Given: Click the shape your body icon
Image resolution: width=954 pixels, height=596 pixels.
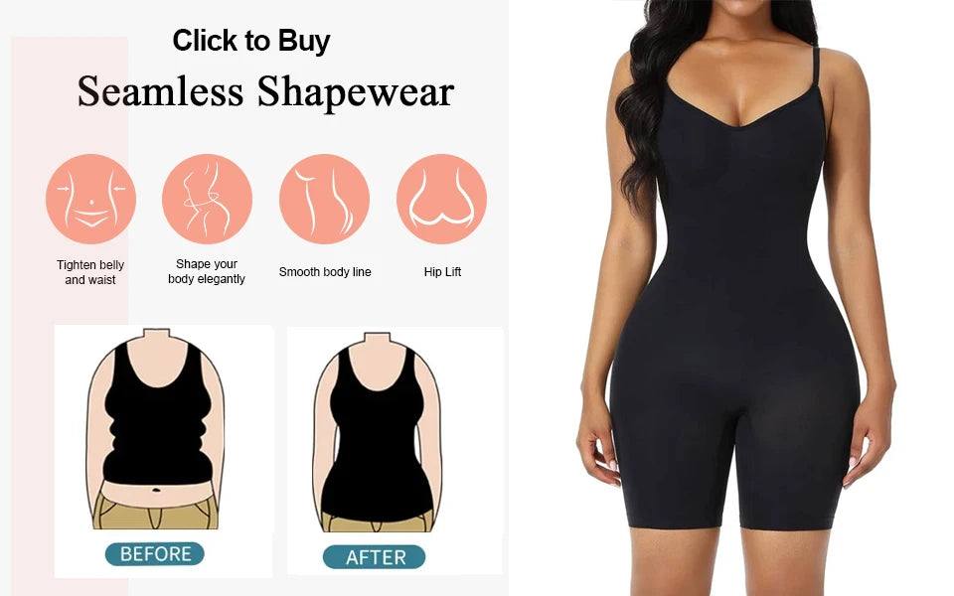Looking at the screenshot, I should click(x=207, y=199).
